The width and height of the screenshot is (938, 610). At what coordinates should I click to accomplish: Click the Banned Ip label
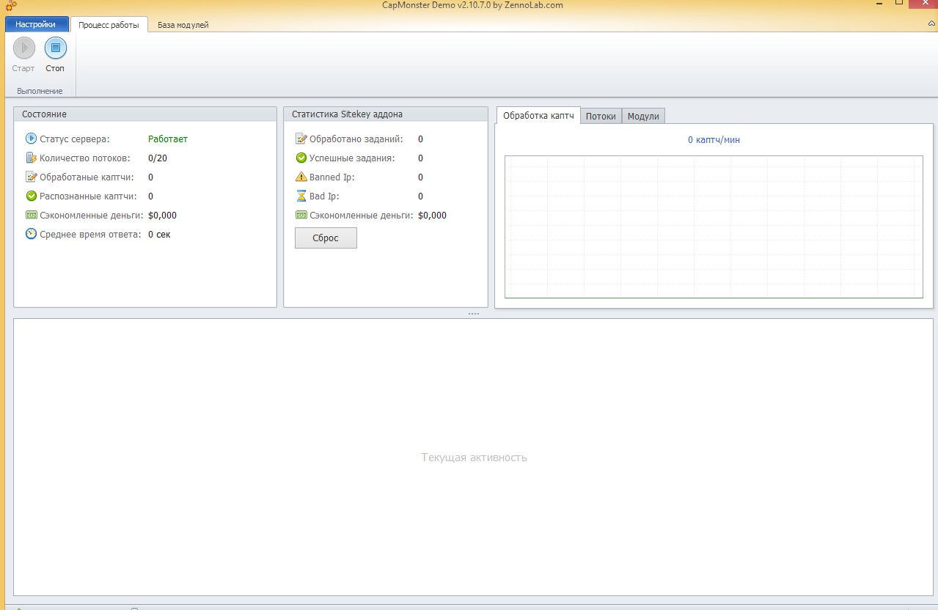coord(331,177)
